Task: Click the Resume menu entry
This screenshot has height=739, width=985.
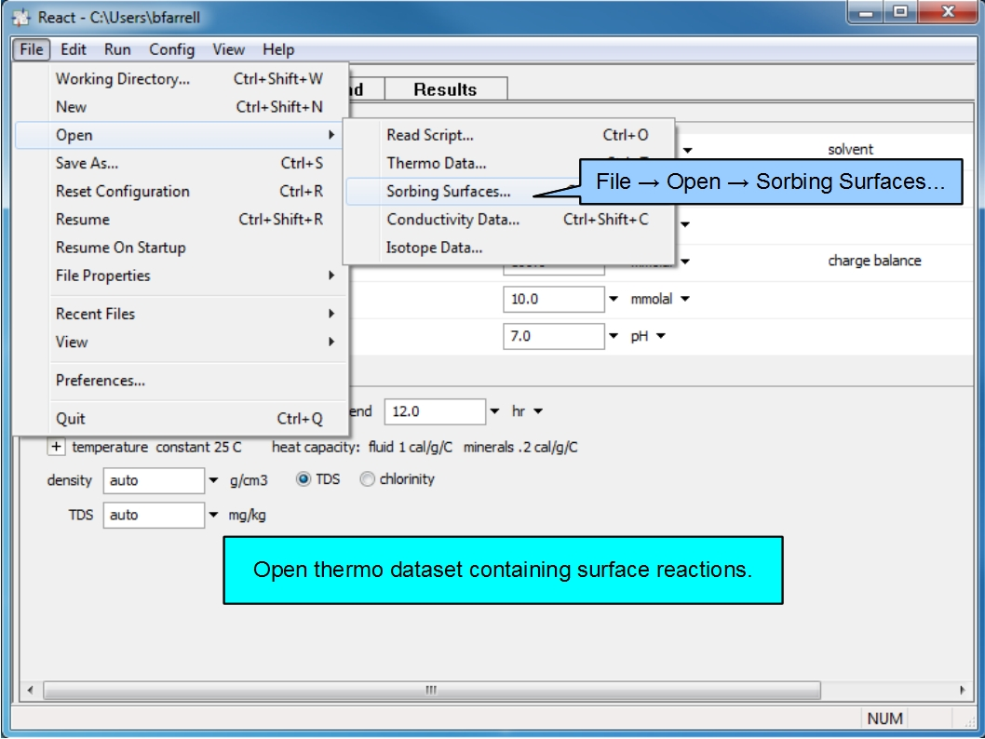Action: 181,219
